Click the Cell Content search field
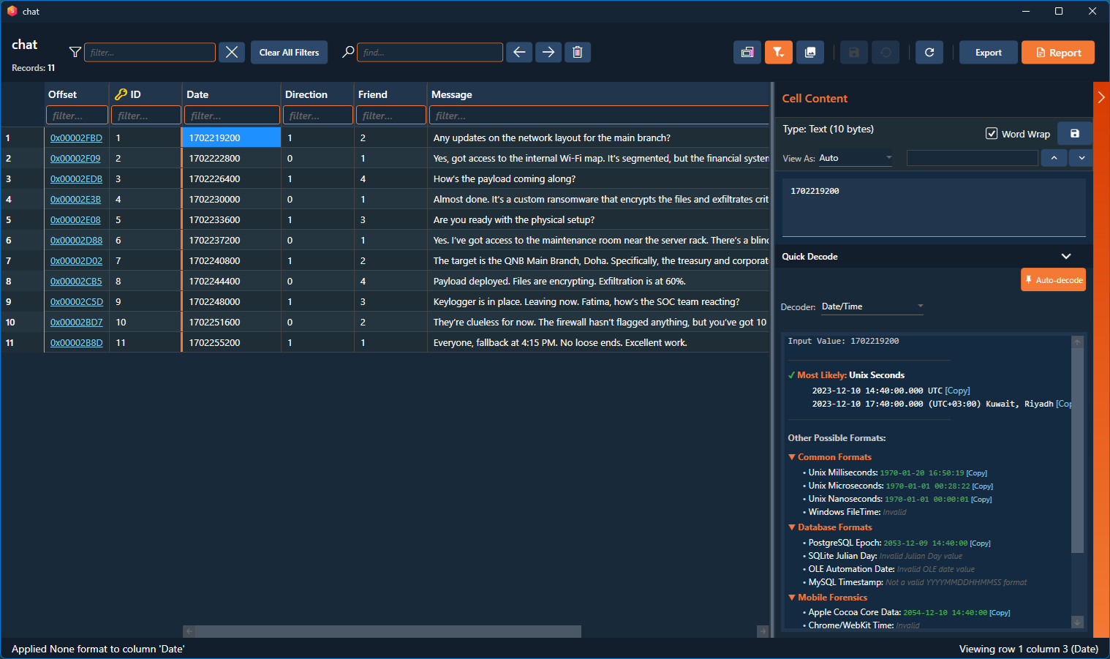Image resolution: width=1110 pixels, height=659 pixels. pyautogui.click(x=972, y=158)
